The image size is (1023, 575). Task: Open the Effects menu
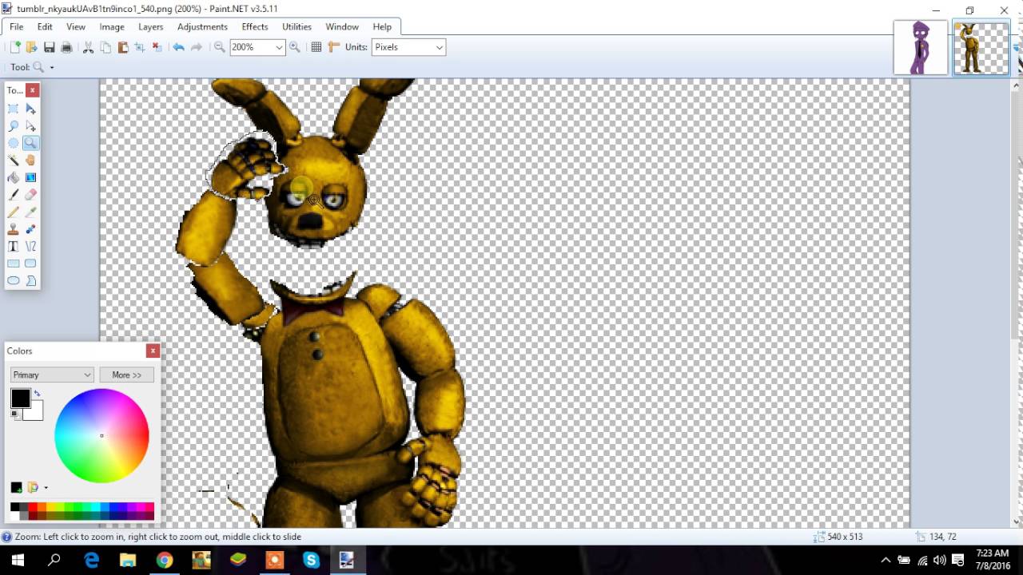255,26
